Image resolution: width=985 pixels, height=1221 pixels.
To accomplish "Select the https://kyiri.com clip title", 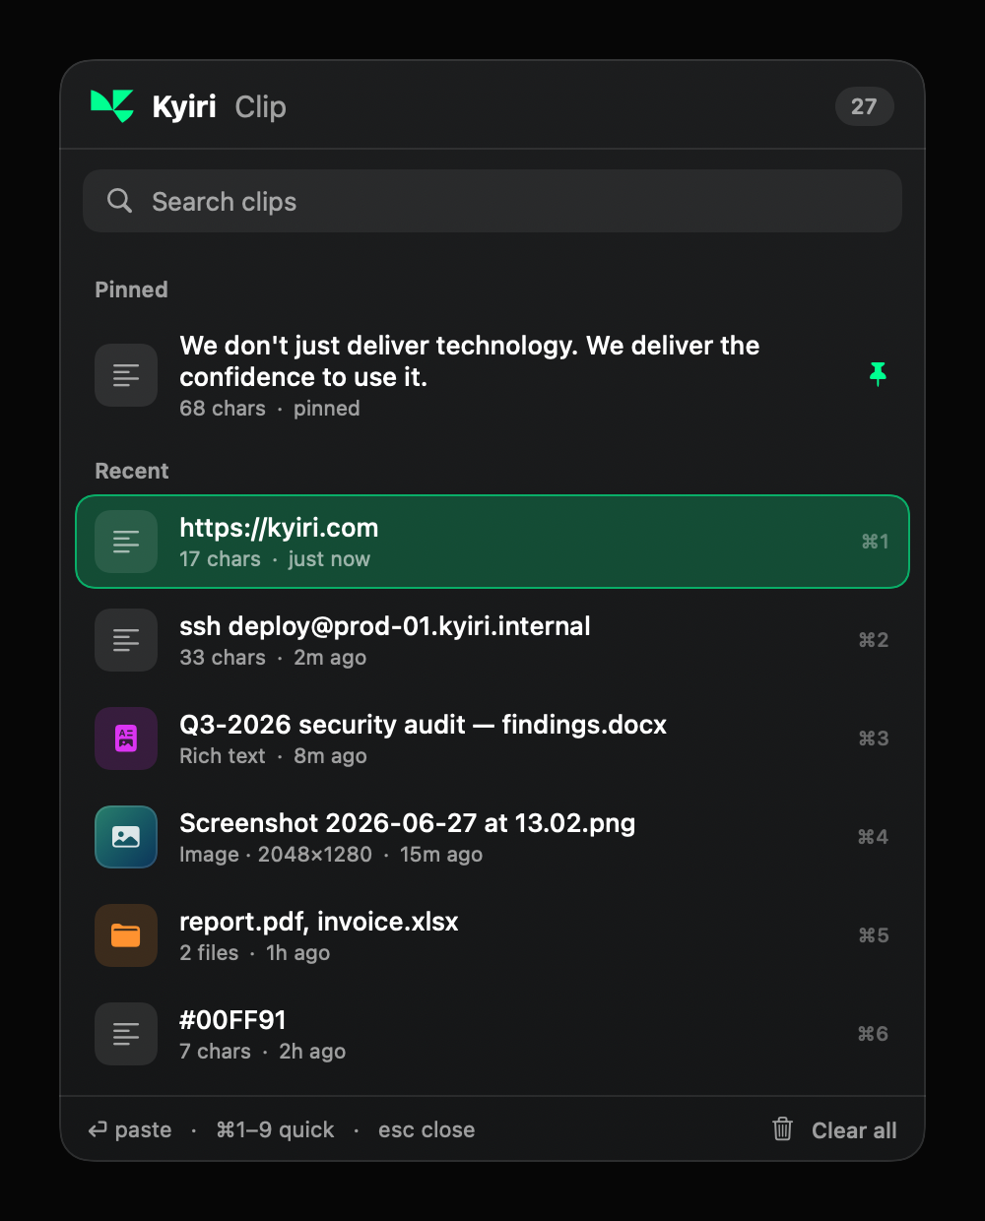I will pos(279,528).
